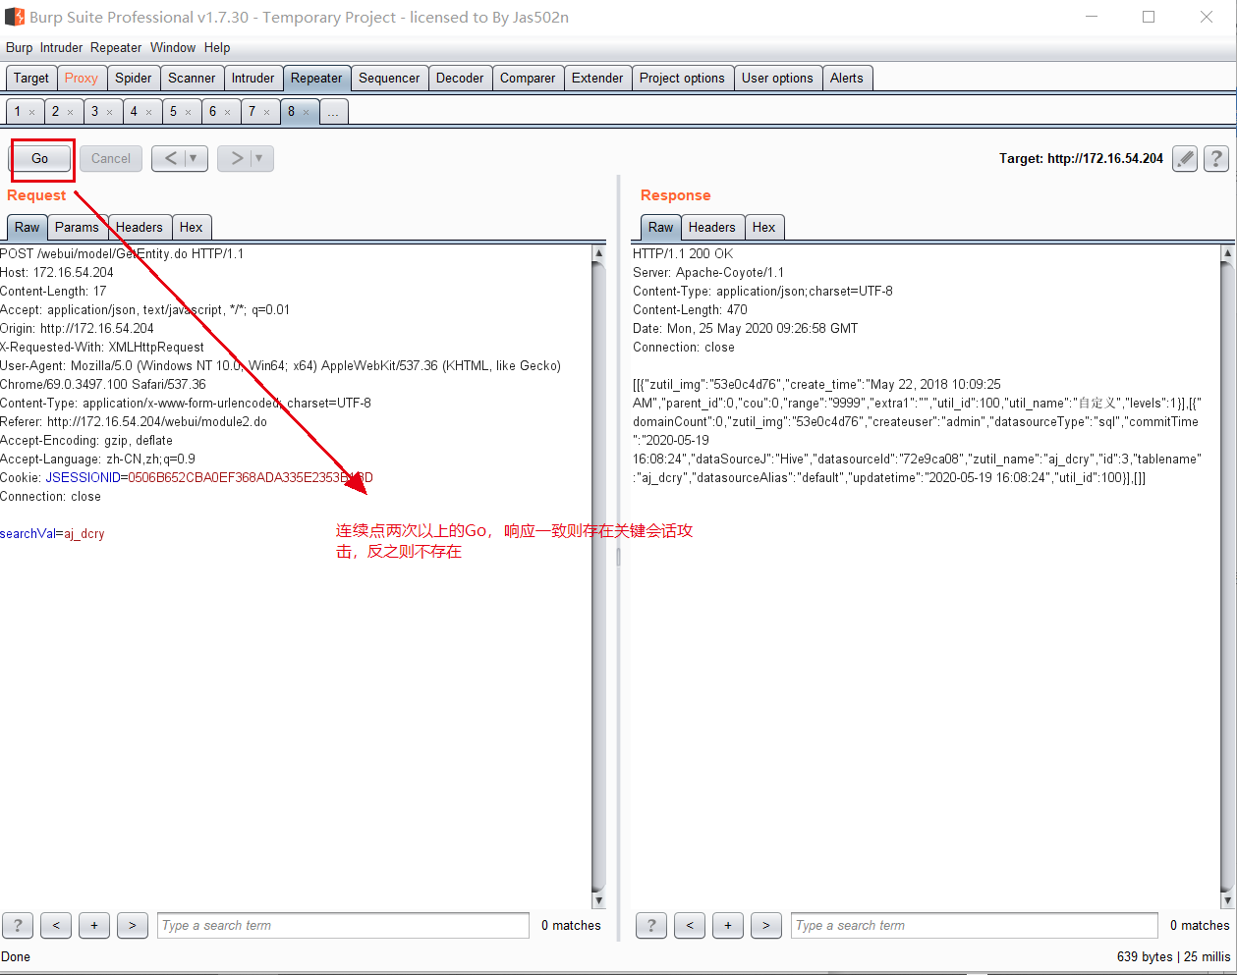This screenshot has width=1237, height=975.
Task: Find previous match in request search
Action: pos(56,925)
